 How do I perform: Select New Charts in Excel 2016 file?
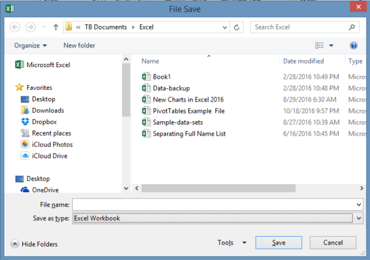188,99
